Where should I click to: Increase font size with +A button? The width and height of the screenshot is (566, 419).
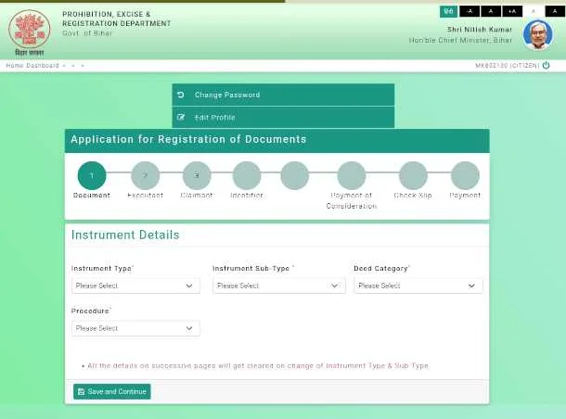pyautogui.click(x=512, y=11)
